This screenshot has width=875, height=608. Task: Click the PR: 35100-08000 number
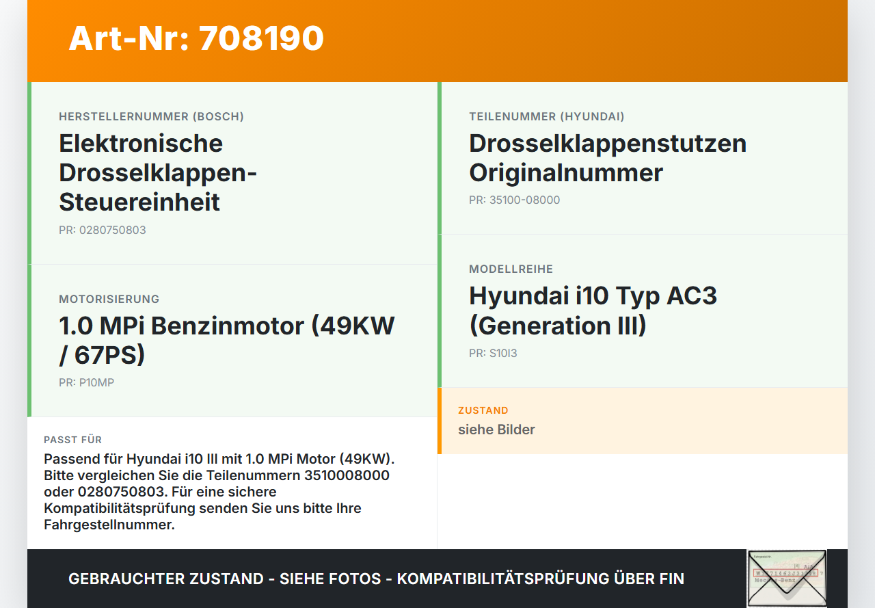pyautogui.click(x=514, y=200)
